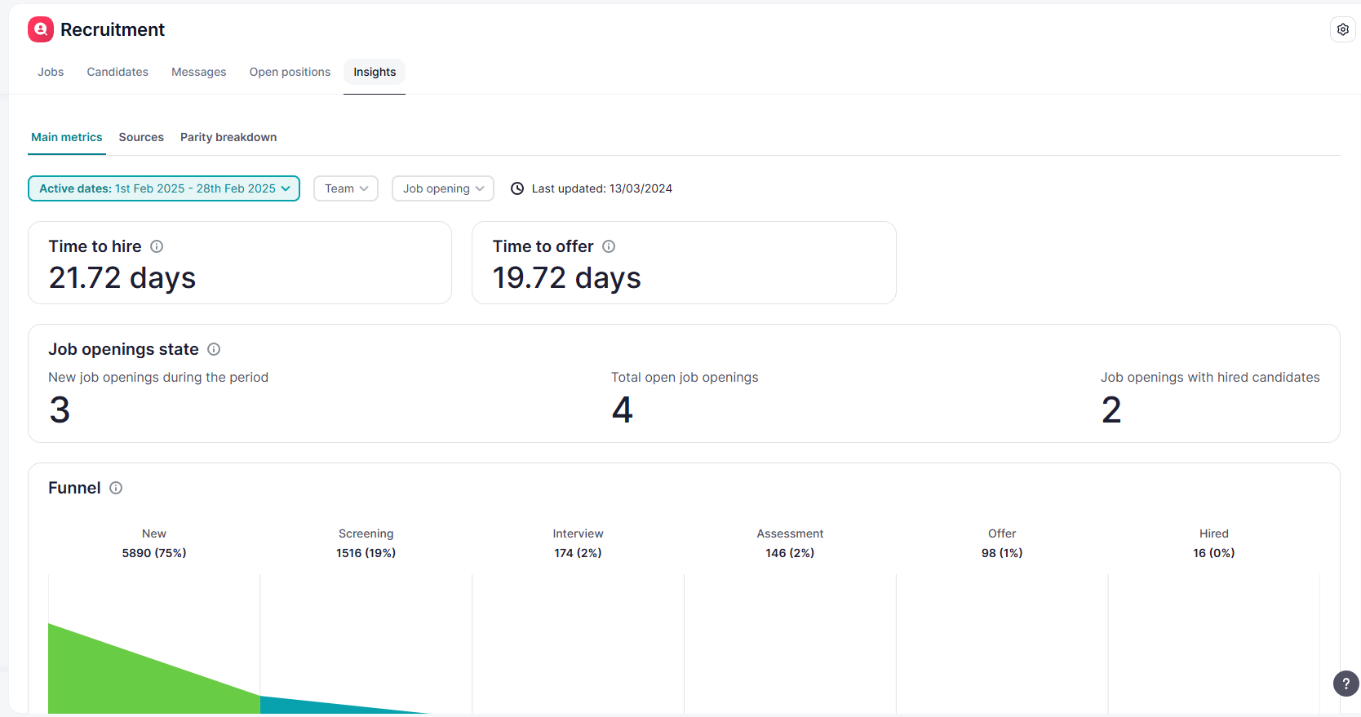Switch to the Candidates tab
This screenshot has height=717, width=1361.
click(x=117, y=72)
